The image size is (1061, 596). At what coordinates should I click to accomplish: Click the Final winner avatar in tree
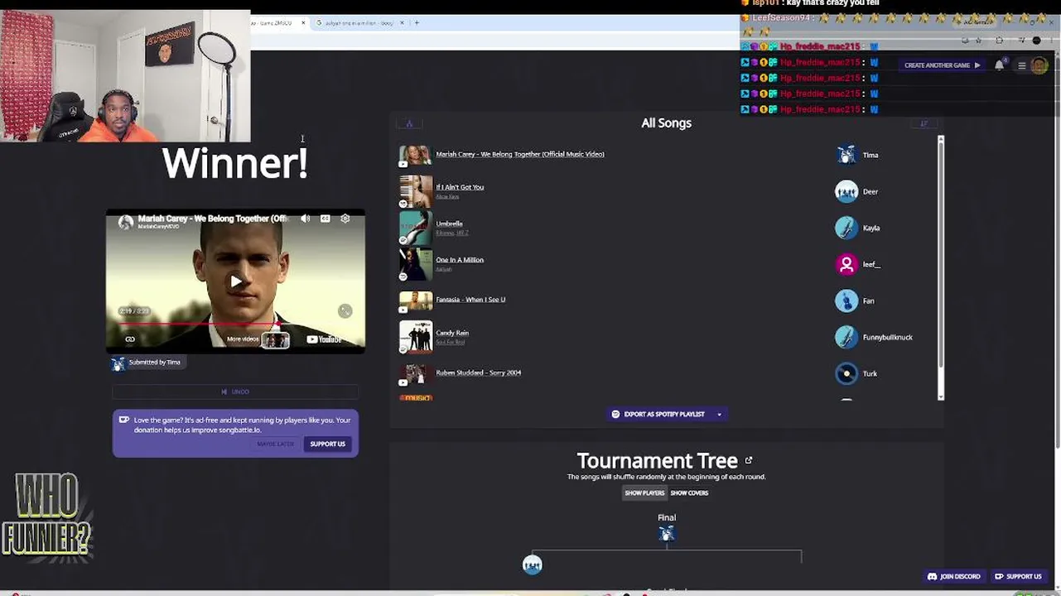pyautogui.click(x=667, y=534)
